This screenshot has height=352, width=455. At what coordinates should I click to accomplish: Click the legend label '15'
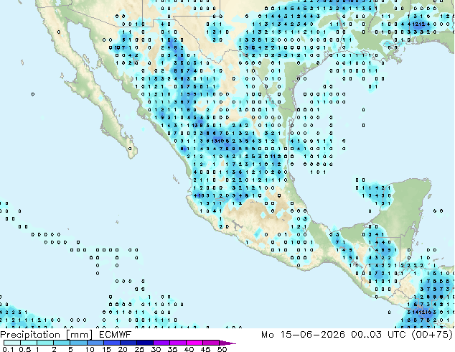pyautogui.click(x=106, y=349)
